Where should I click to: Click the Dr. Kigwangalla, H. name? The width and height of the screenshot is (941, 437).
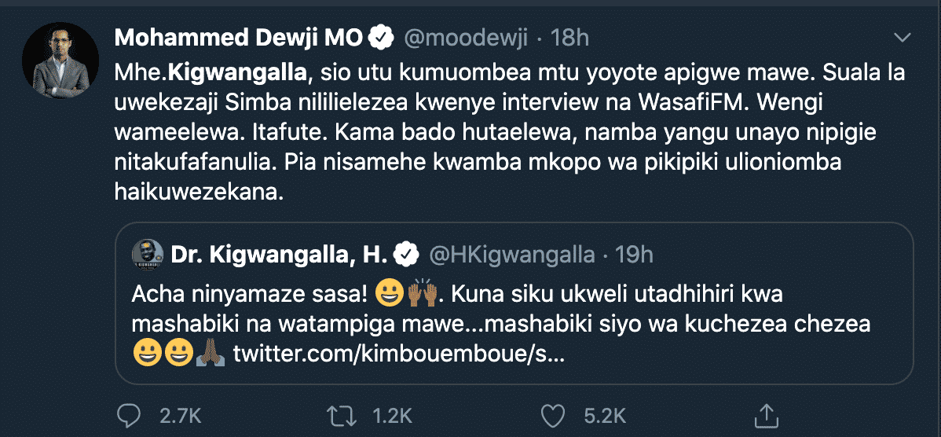tap(279, 254)
